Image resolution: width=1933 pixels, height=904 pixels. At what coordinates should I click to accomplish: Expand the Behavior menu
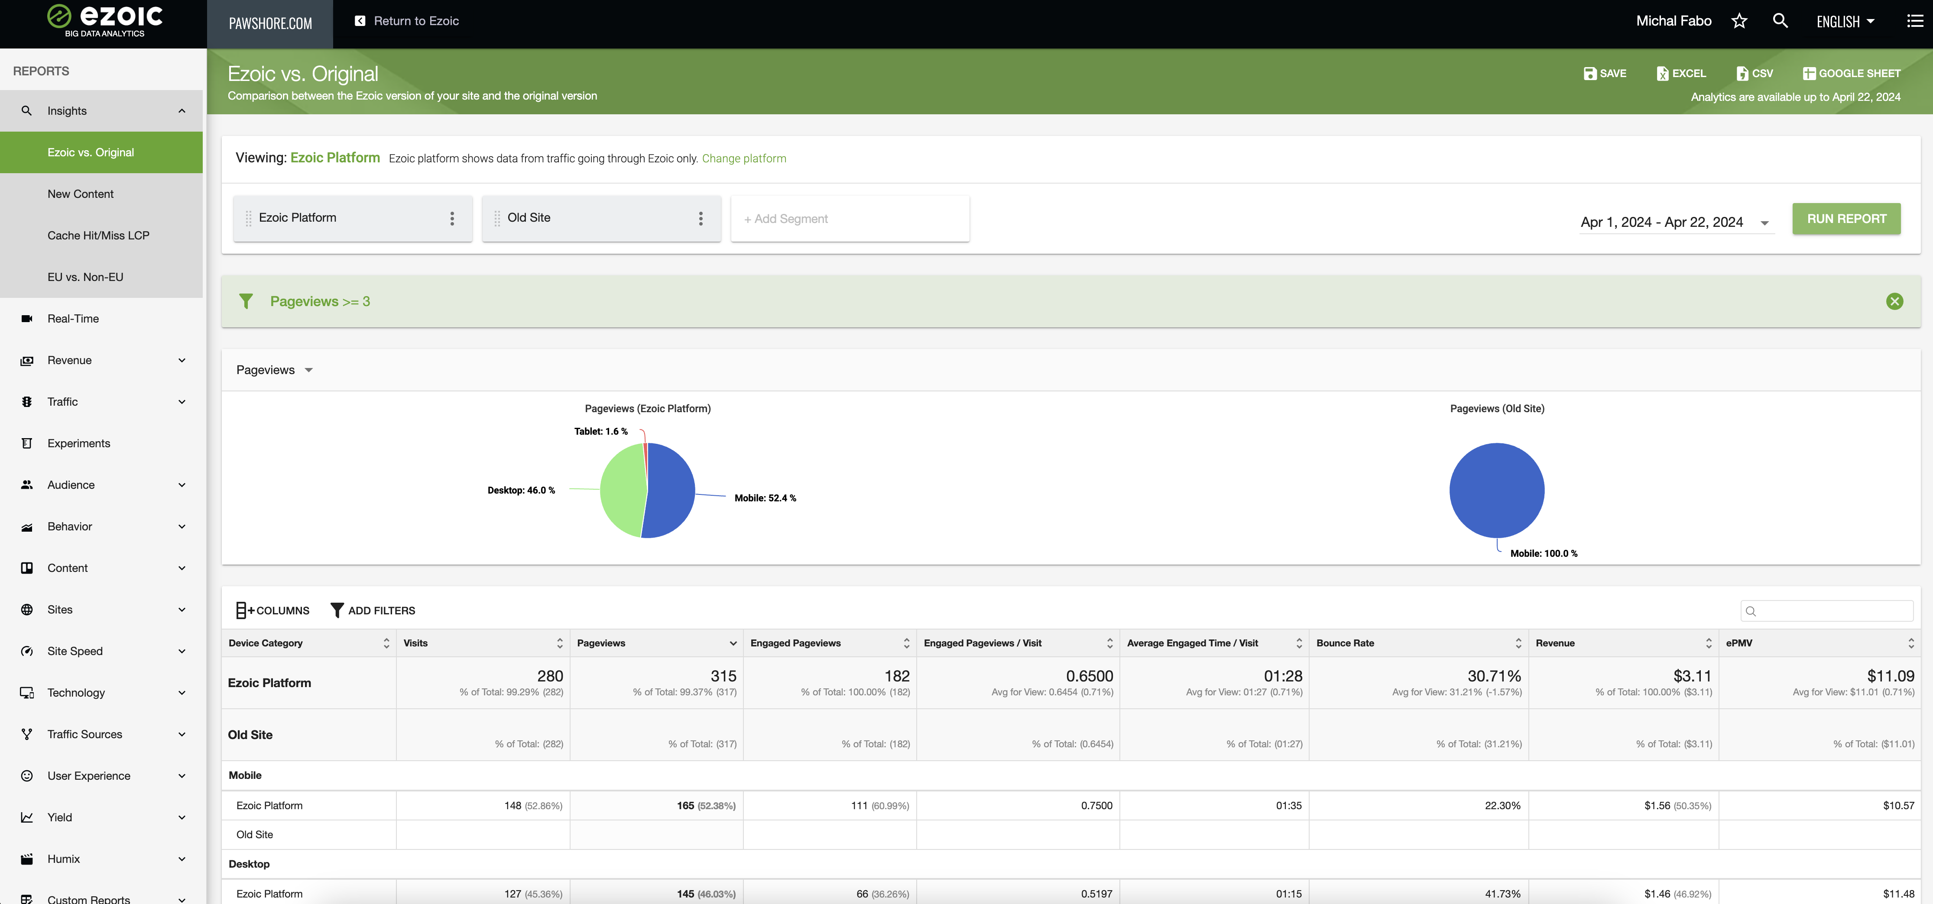point(182,526)
